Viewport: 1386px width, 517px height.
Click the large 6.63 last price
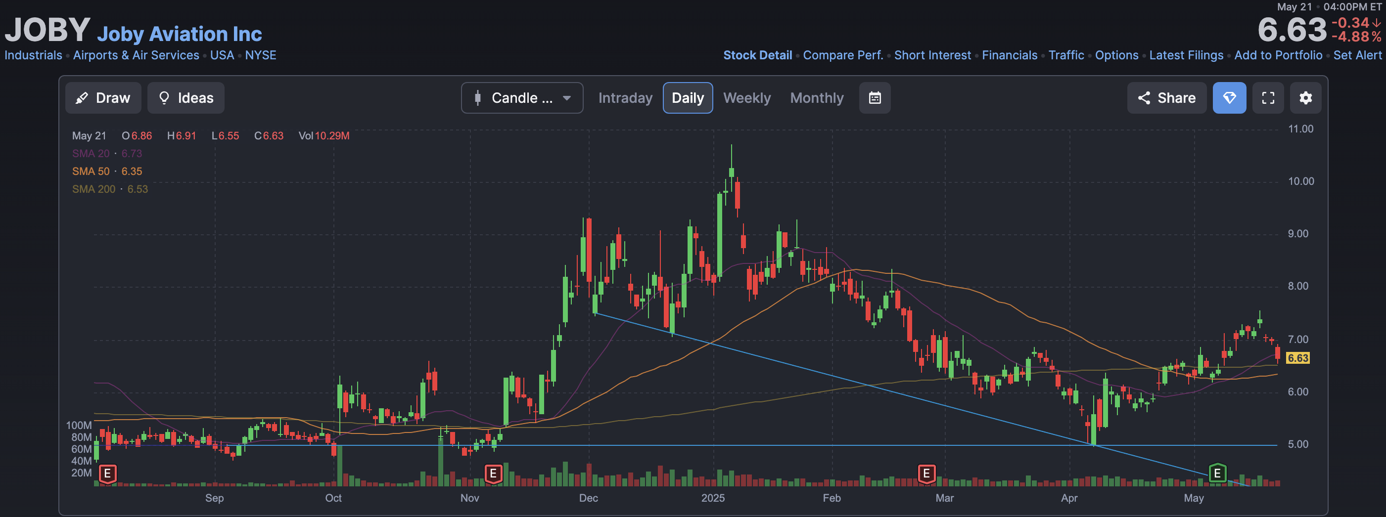(1292, 30)
